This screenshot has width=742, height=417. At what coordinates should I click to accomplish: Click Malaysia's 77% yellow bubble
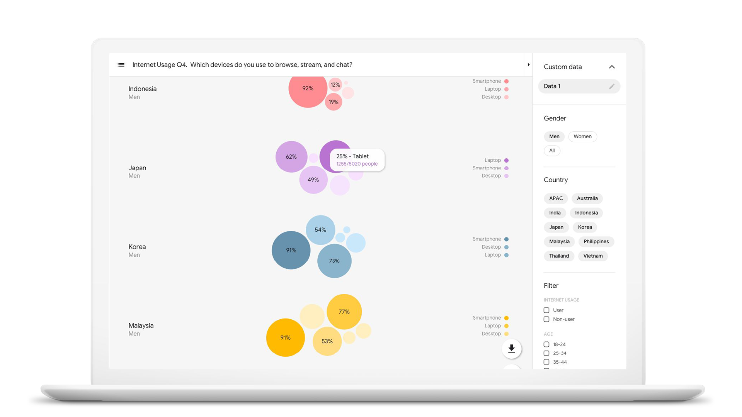tap(344, 312)
